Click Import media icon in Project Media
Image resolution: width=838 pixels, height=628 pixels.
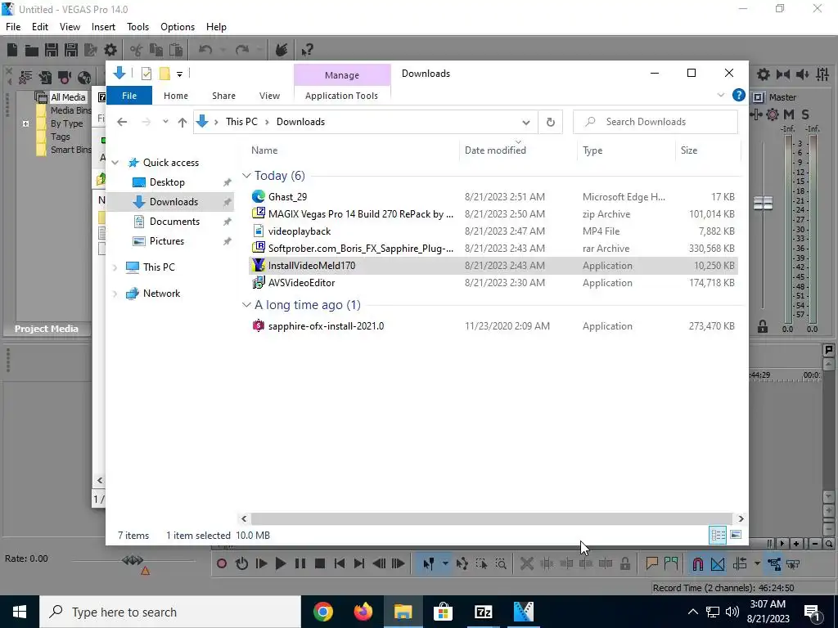click(x=45, y=78)
